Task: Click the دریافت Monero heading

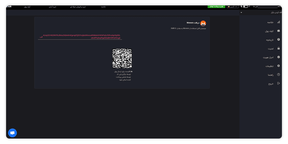Action: 193,23
